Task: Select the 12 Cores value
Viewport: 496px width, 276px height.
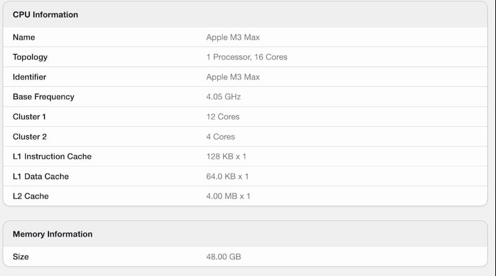Action: [x=223, y=117]
